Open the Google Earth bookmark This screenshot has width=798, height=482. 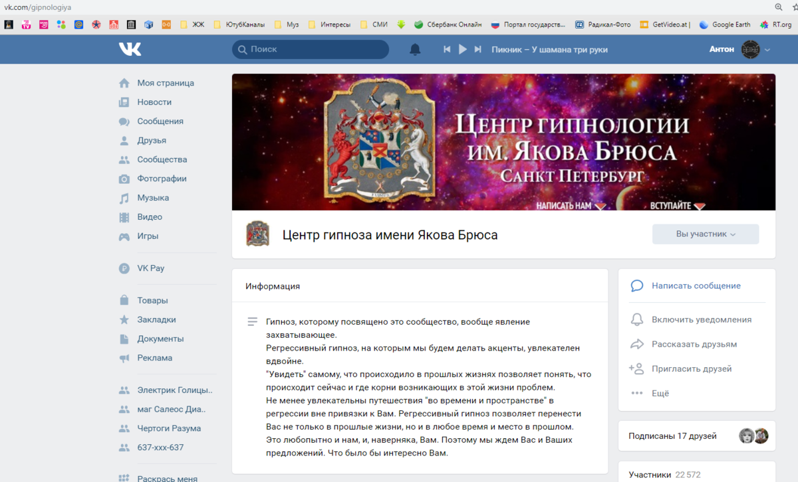click(725, 25)
